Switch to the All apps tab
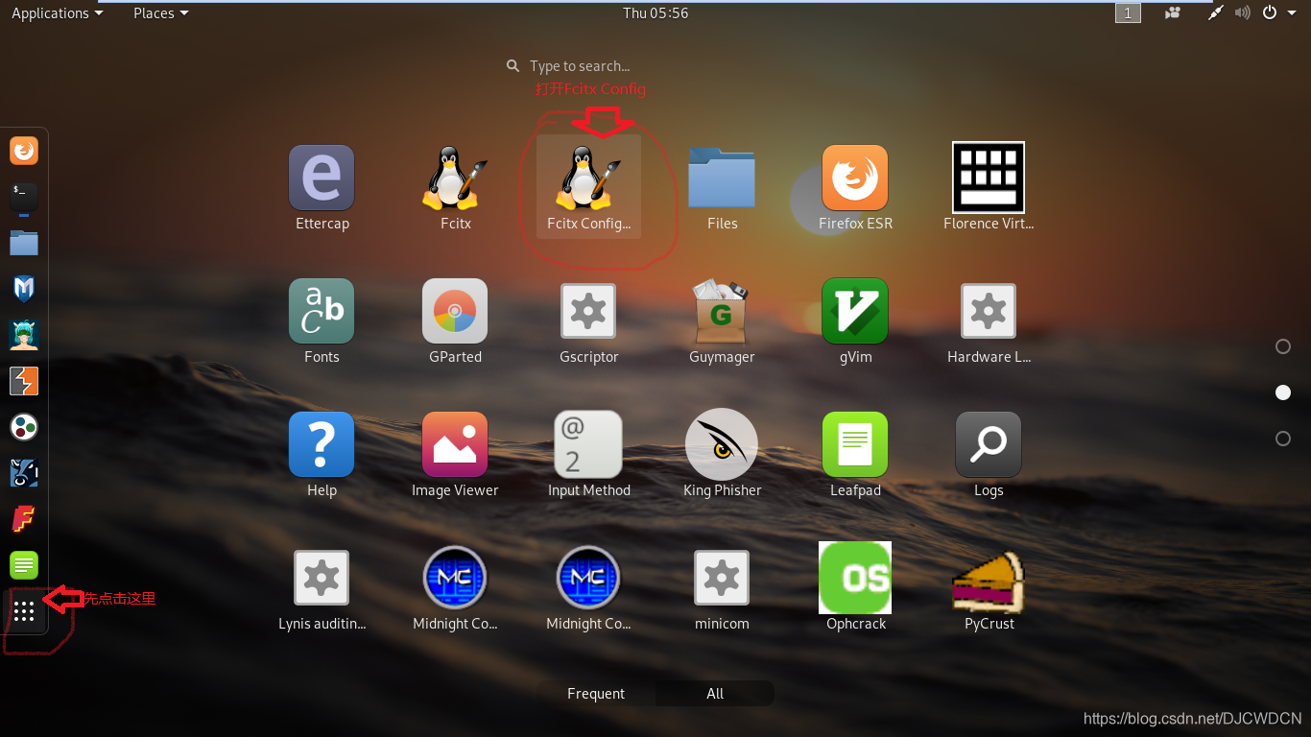Image resolution: width=1311 pixels, height=737 pixels. (715, 694)
